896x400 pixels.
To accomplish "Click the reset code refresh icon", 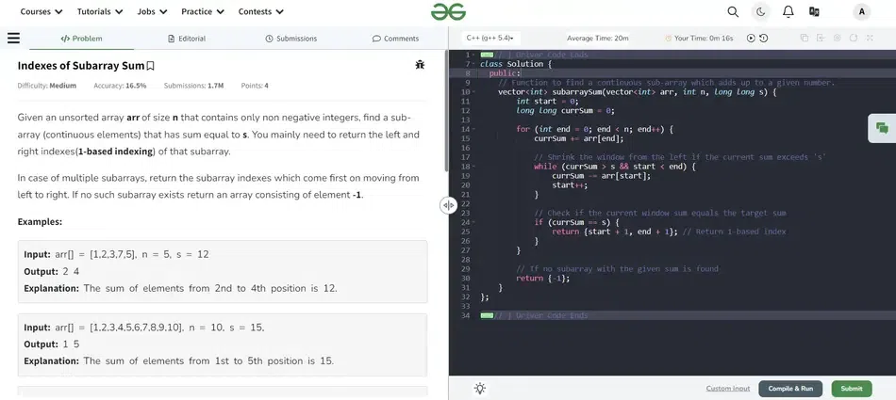I will click(854, 39).
